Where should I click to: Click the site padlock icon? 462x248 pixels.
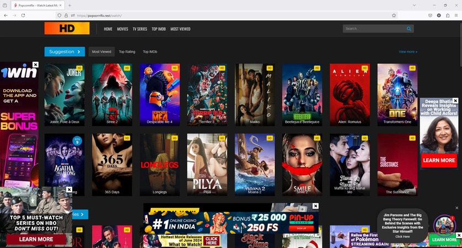point(66,15)
